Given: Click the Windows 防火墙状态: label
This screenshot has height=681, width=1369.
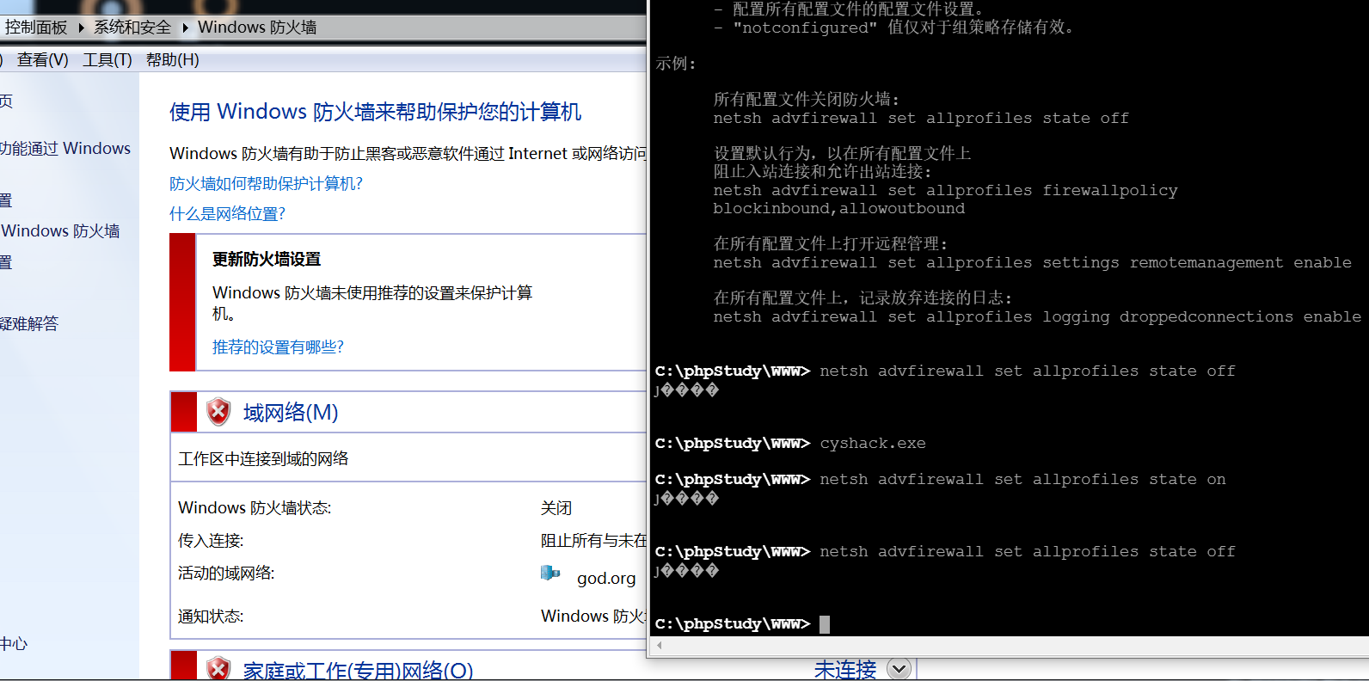Looking at the screenshot, I should (x=255, y=508).
